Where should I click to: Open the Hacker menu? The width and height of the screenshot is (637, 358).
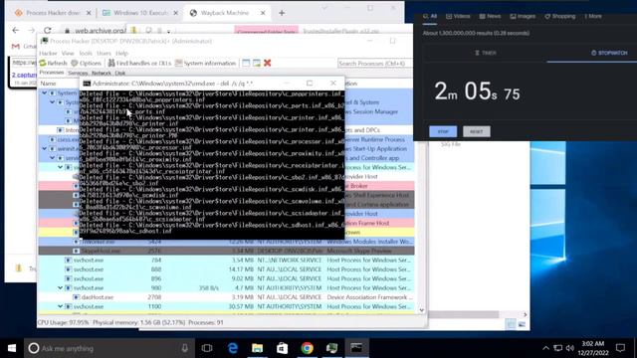point(48,53)
